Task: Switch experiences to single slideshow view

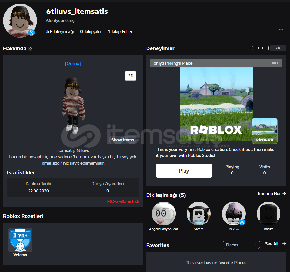Action: tap(260, 48)
